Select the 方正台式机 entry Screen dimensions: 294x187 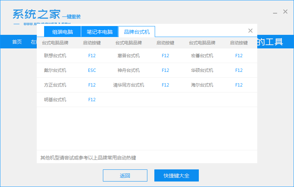pos(55,85)
